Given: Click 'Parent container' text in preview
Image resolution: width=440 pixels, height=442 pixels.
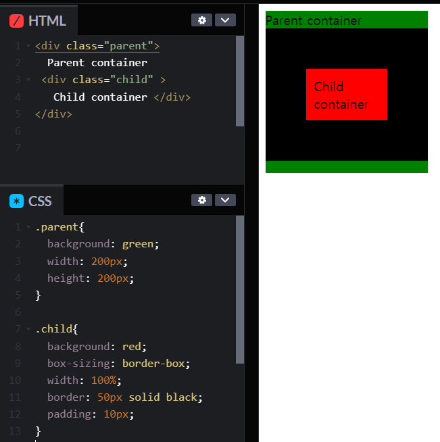Looking at the screenshot, I should point(314,21).
